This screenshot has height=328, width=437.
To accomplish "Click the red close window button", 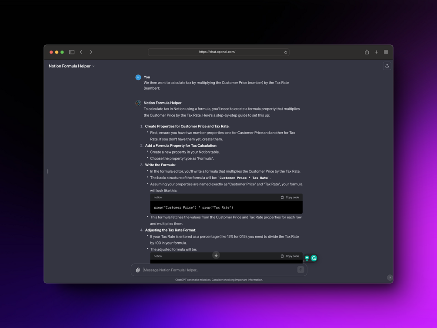I will point(51,52).
